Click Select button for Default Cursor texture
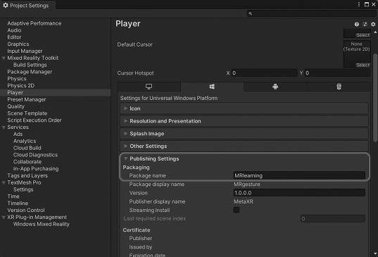 363,65
